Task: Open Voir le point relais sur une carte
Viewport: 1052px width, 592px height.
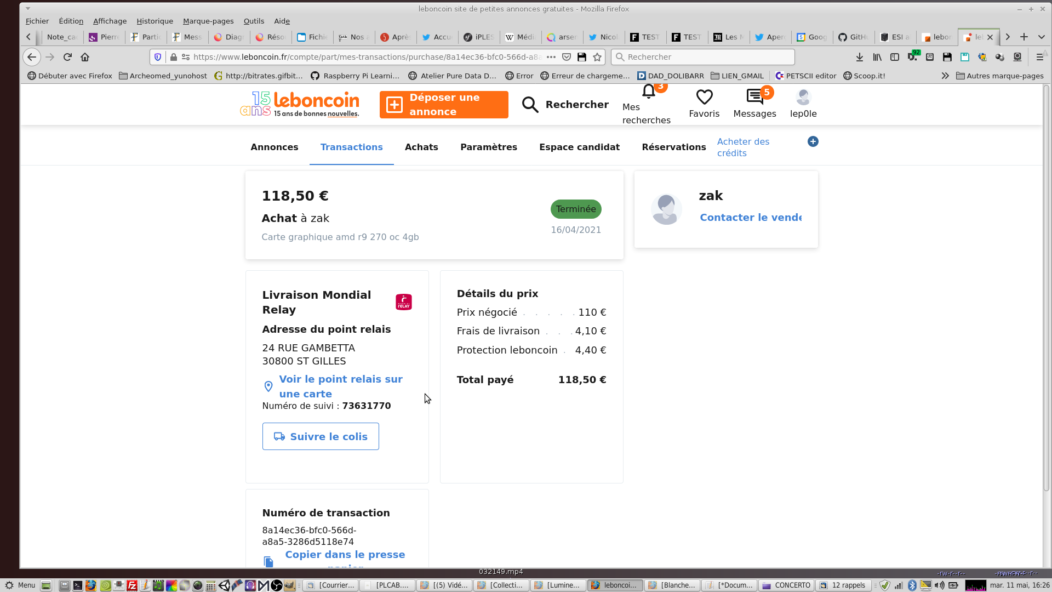Action: (x=341, y=386)
